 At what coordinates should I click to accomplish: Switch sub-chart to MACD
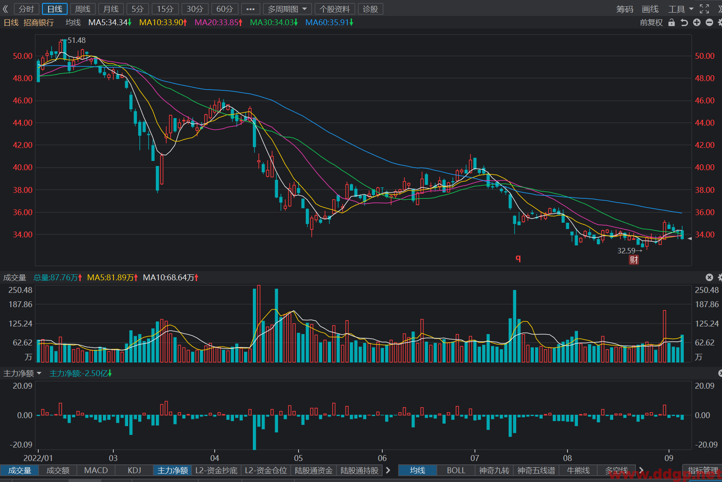coord(96,470)
